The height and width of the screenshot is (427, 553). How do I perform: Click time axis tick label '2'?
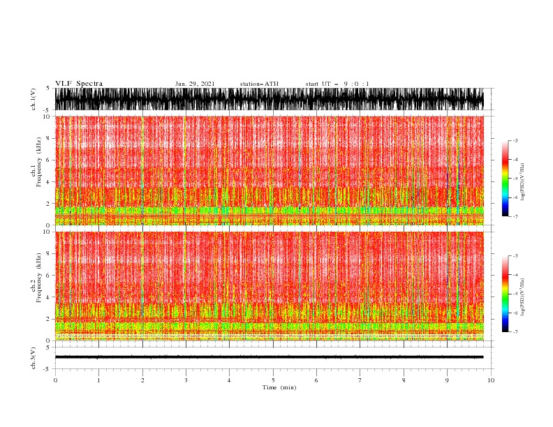(142, 380)
